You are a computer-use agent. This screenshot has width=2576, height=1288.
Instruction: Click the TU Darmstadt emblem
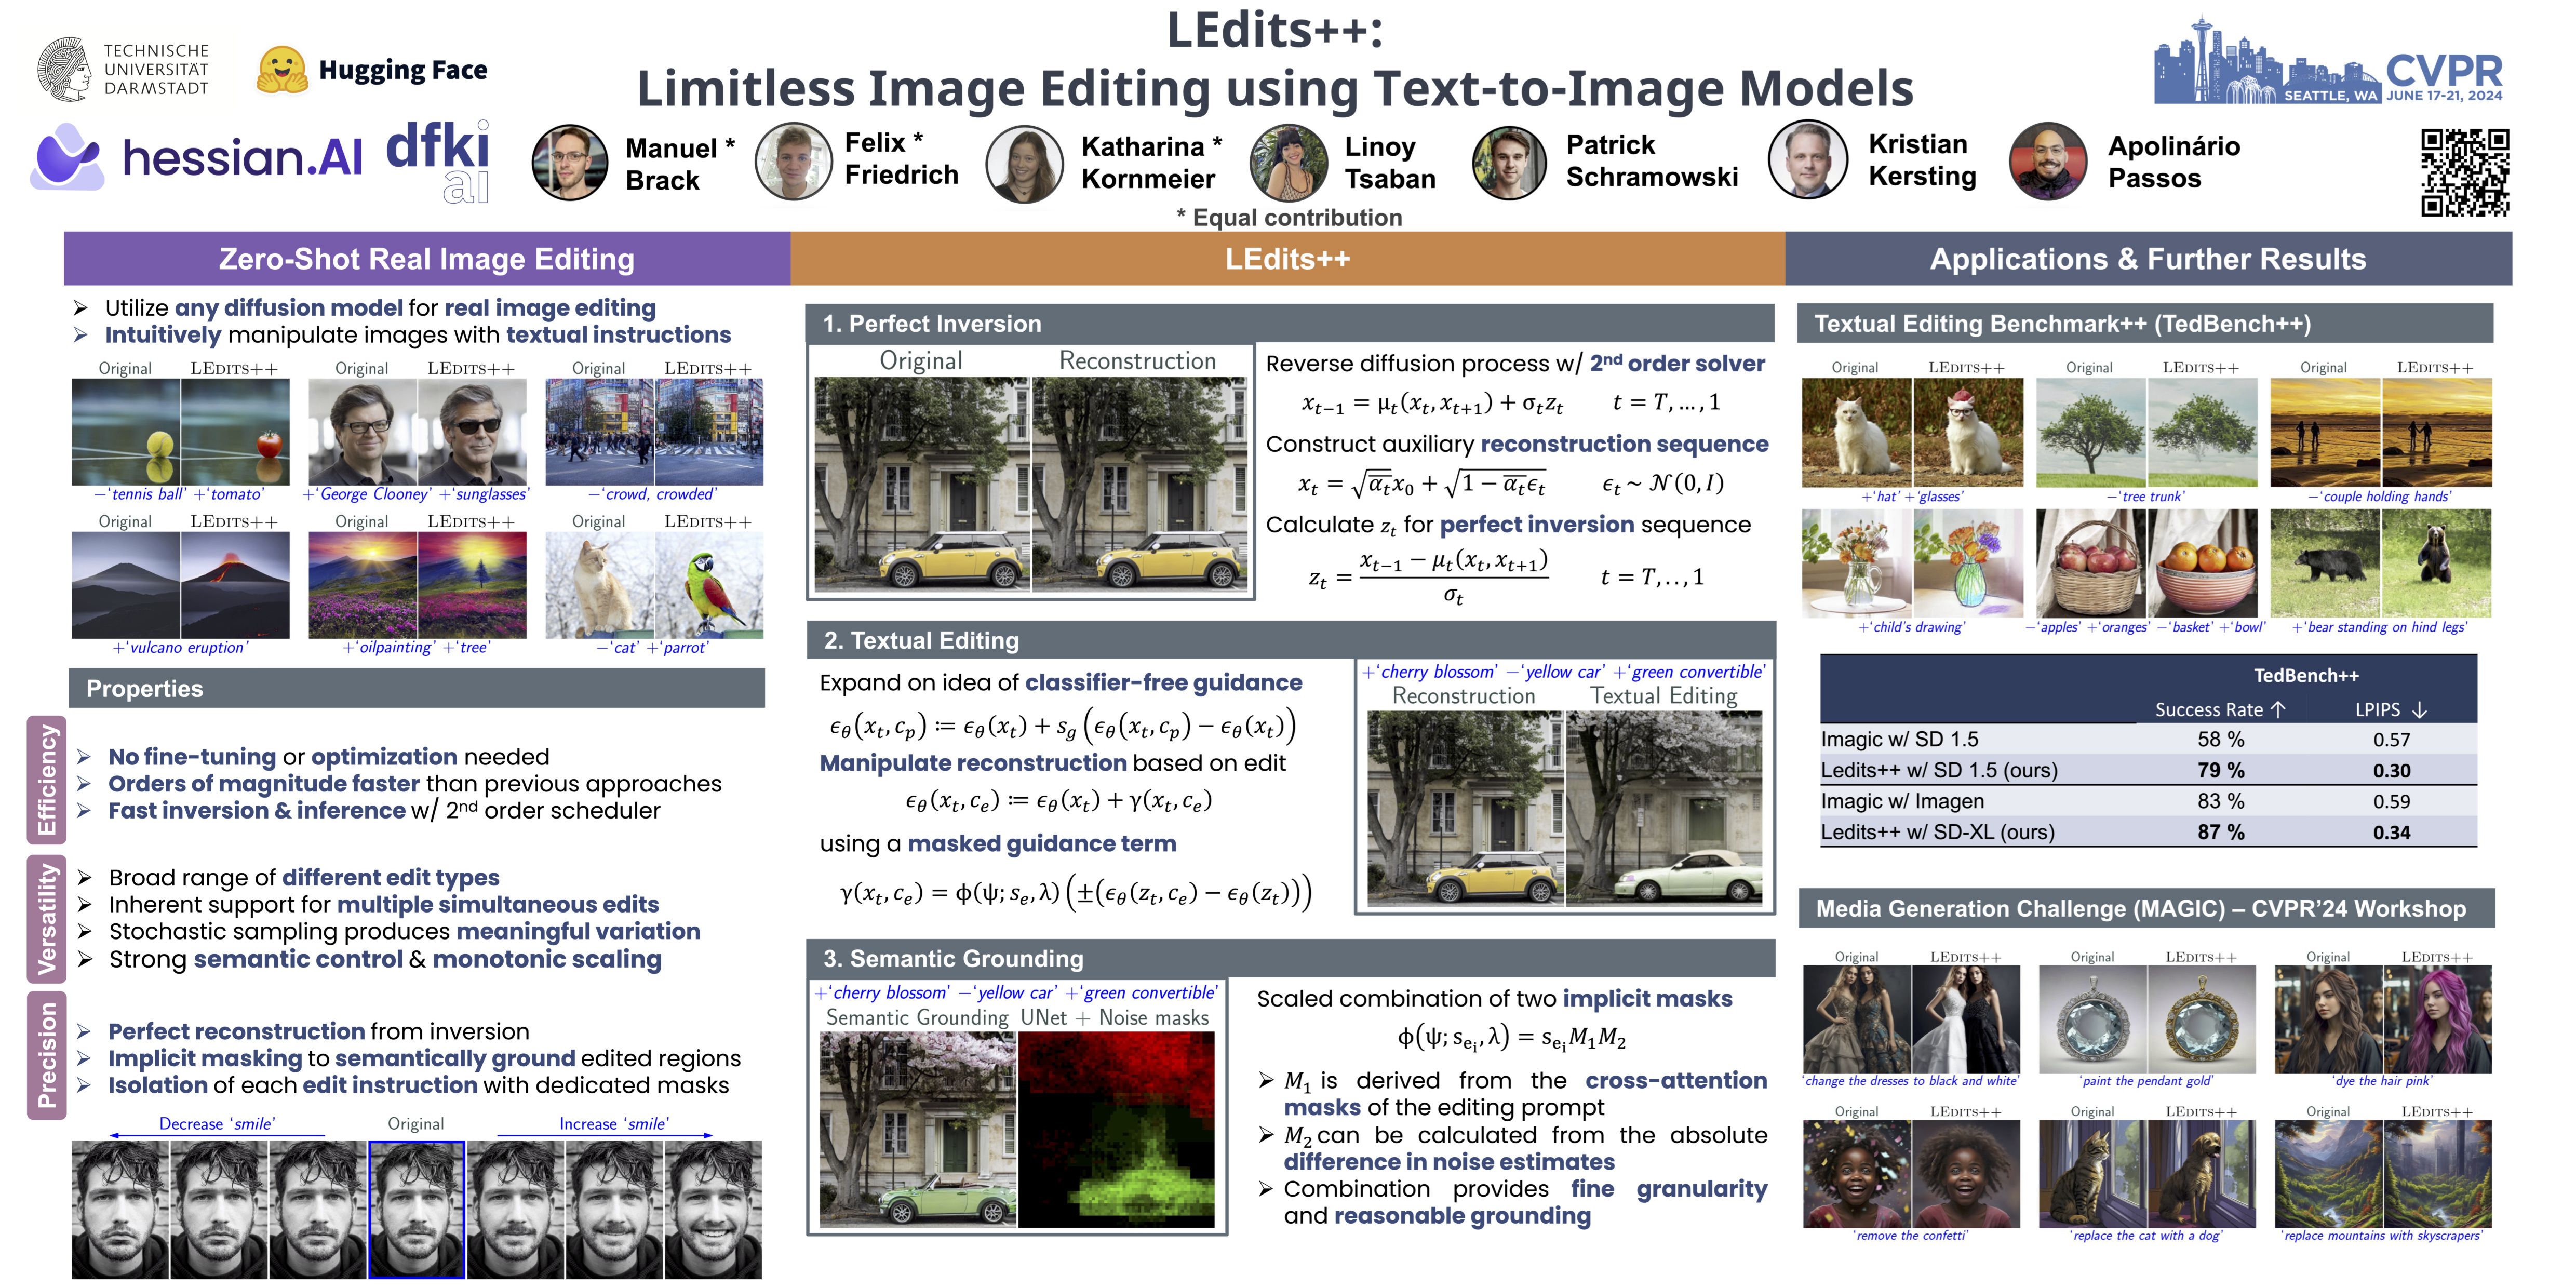pos(64,69)
